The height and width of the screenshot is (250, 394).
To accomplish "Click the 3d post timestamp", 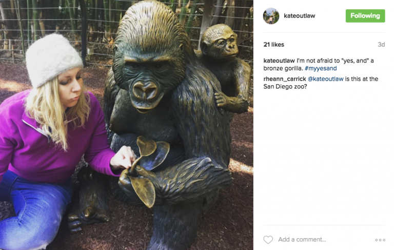I will tap(381, 45).
